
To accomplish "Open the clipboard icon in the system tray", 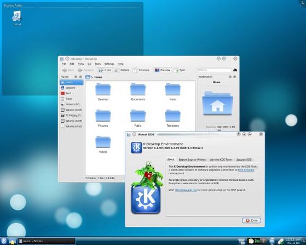I will (x=251, y=241).
